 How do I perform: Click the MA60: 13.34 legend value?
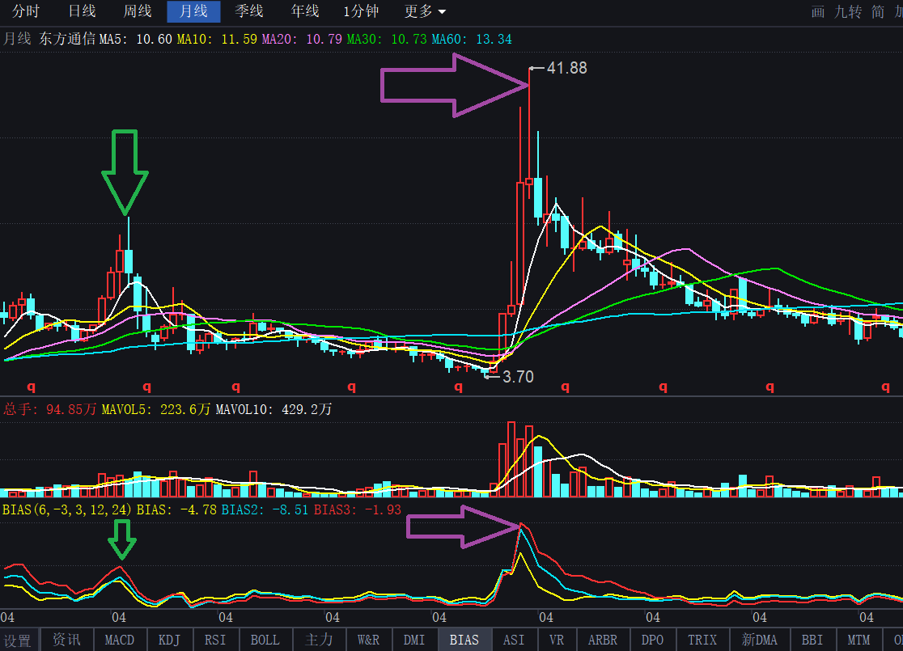[472, 39]
